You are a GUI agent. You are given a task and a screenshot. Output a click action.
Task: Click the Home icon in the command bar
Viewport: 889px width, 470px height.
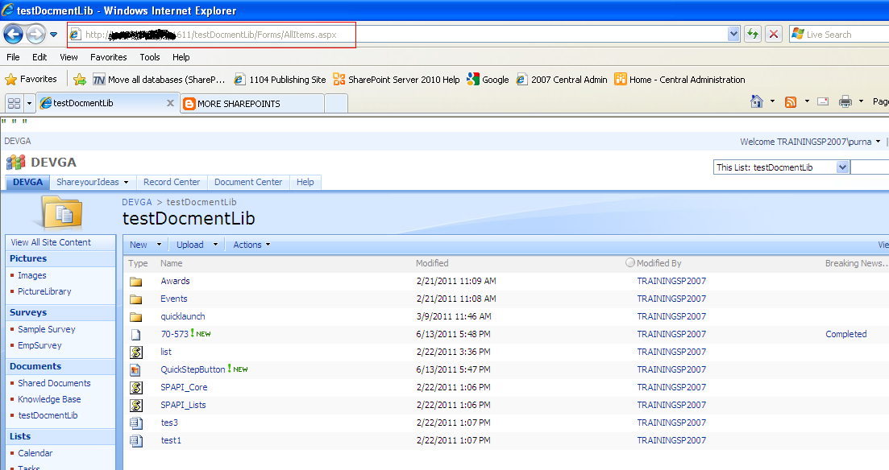click(x=756, y=101)
